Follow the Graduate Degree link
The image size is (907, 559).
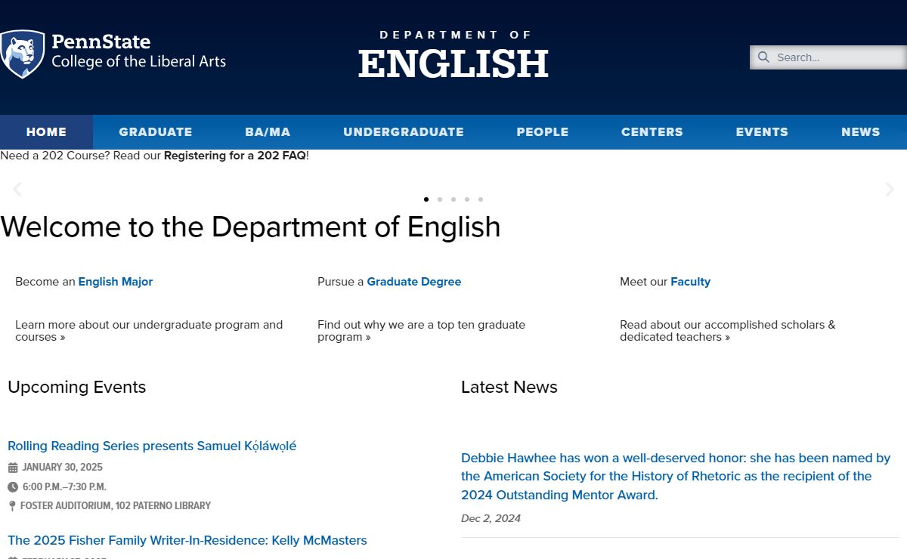point(414,282)
